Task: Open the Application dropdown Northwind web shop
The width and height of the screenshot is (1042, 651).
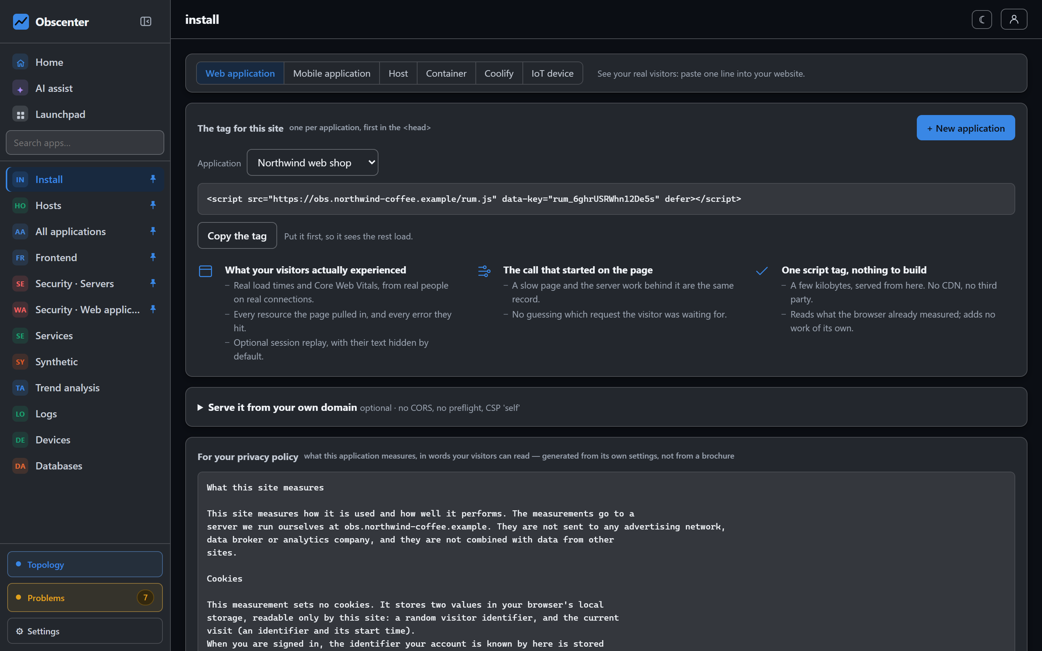Action: tap(312, 162)
